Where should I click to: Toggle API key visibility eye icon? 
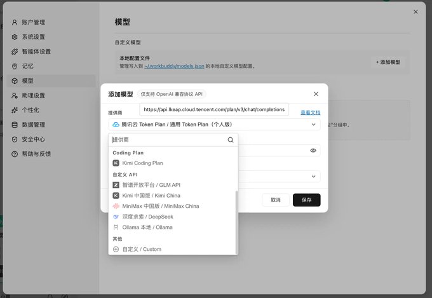tap(313, 151)
